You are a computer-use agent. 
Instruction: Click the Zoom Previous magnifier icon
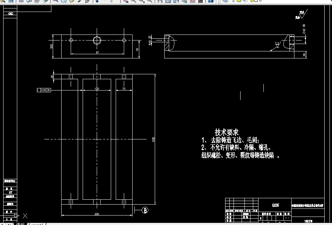tap(149, 1)
